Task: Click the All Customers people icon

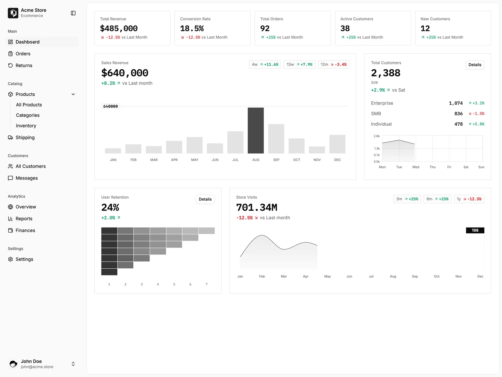Action: click(x=11, y=166)
